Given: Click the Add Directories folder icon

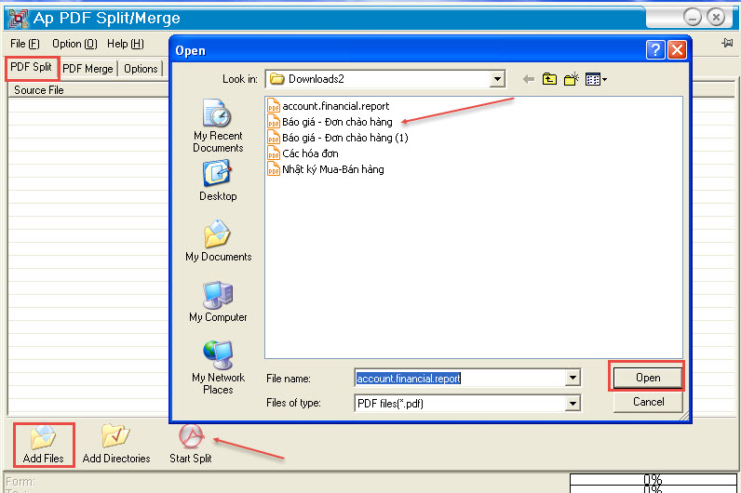Looking at the screenshot, I should point(115,436).
